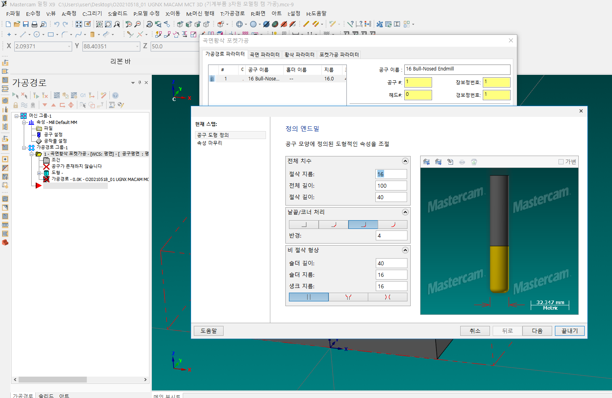612x398 pixels.
Task: Click the Print icon in toolbar
Action: click(34, 24)
